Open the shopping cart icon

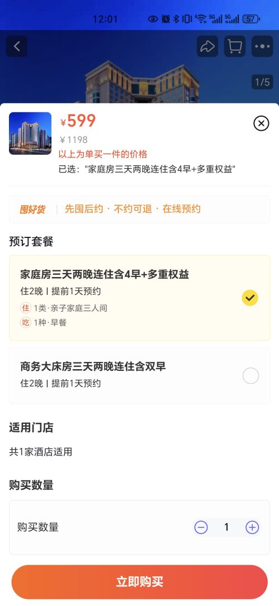[234, 46]
